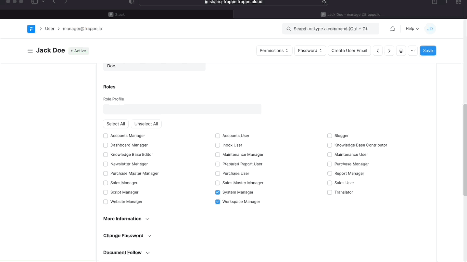Viewport: 467px width, 262px height.
Task: Switch to the Stock browser tab
Action: (117, 15)
